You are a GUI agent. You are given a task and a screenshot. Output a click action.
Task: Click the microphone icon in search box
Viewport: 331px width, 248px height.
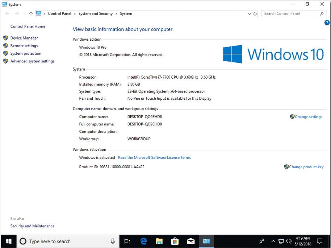pos(113,241)
